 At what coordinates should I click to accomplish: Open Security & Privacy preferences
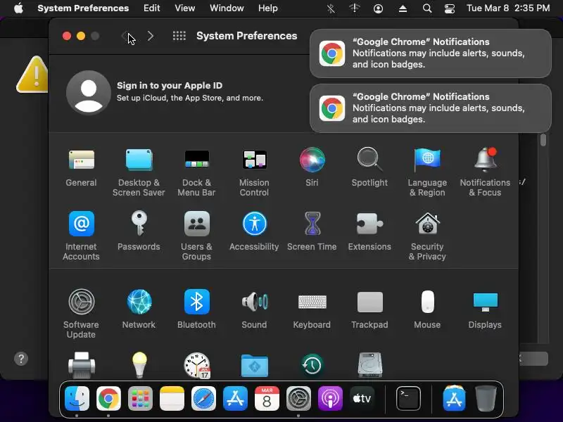pyautogui.click(x=427, y=236)
